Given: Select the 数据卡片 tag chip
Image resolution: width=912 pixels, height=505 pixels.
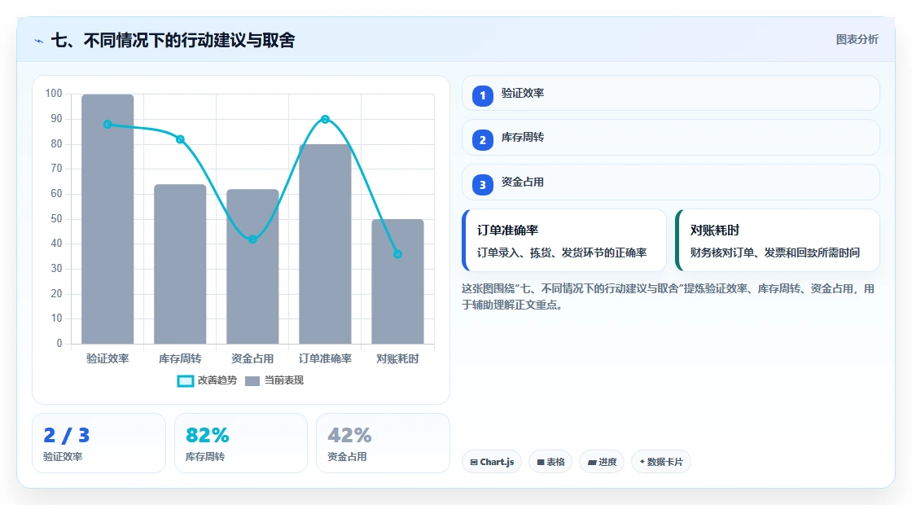Looking at the screenshot, I should pyautogui.click(x=660, y=462).
